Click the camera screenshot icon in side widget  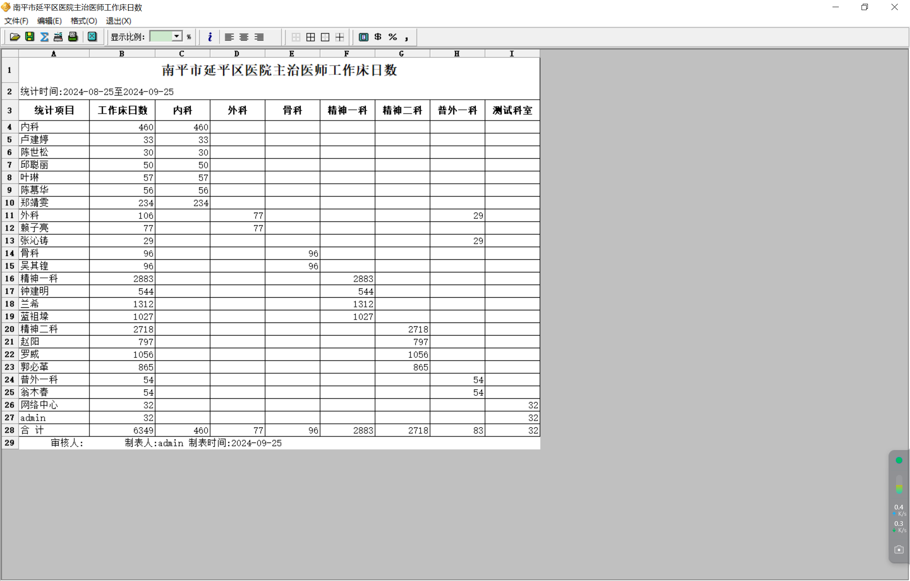point(899,549)
